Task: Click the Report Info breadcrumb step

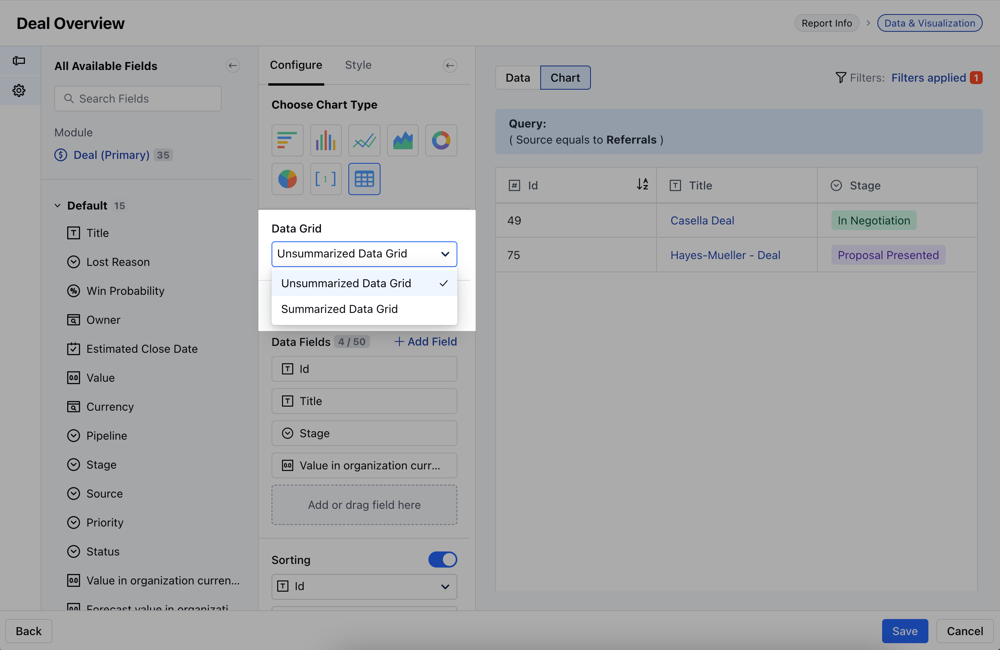Action: click(x=827, y=23)
